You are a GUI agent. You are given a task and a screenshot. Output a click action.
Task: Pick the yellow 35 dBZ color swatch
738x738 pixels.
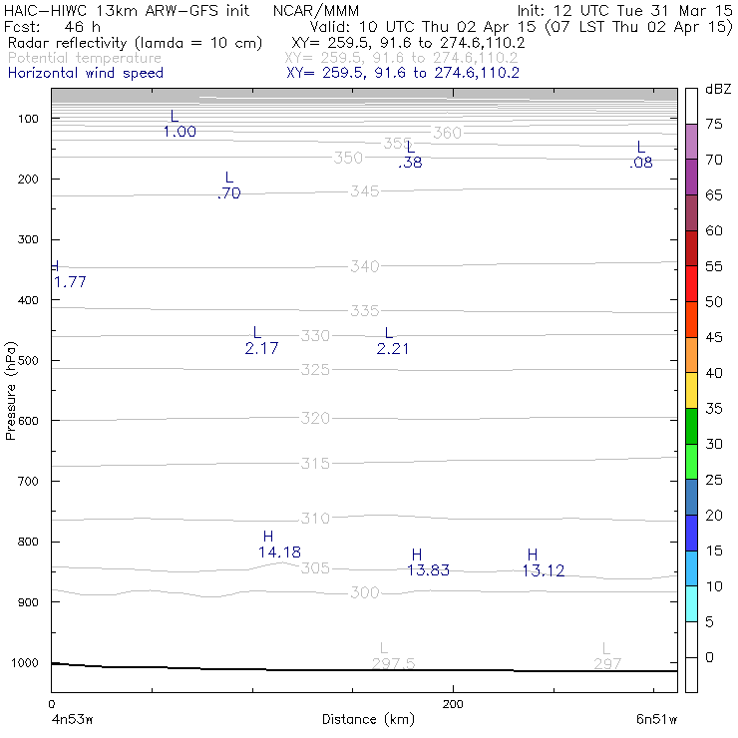[x=691, y=391]
